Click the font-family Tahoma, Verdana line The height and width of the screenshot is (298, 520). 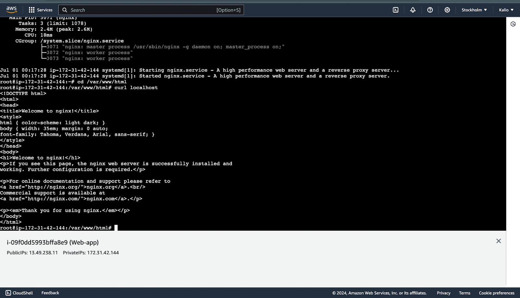coord(77,134)
